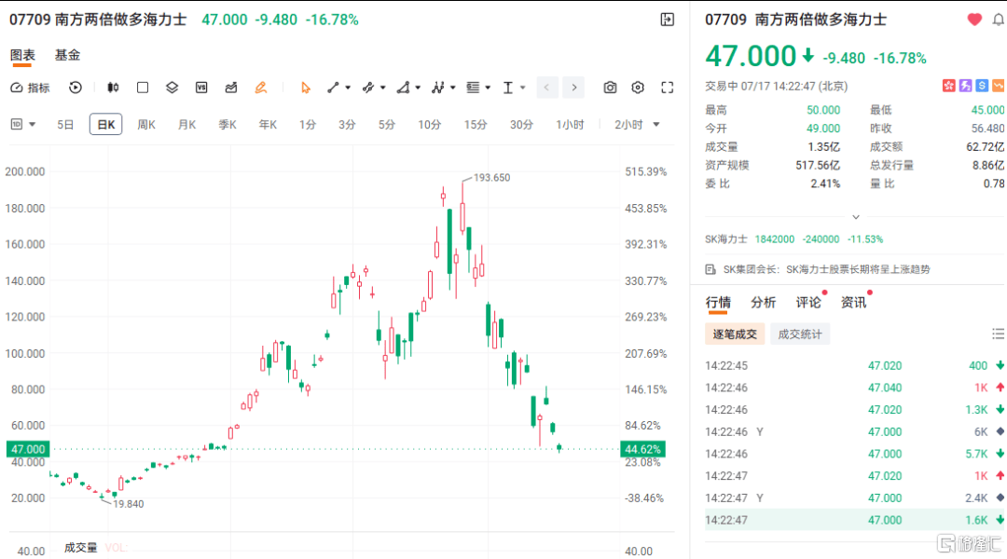Toggle the red heart favorite icon
The height and width of the screenshot is (559, 1007).
(974, 20)
